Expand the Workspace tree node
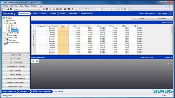175x98 pixels. click(4, 40)
